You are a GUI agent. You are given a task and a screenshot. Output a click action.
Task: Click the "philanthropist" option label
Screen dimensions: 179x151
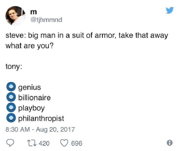[x=41, y=119]
